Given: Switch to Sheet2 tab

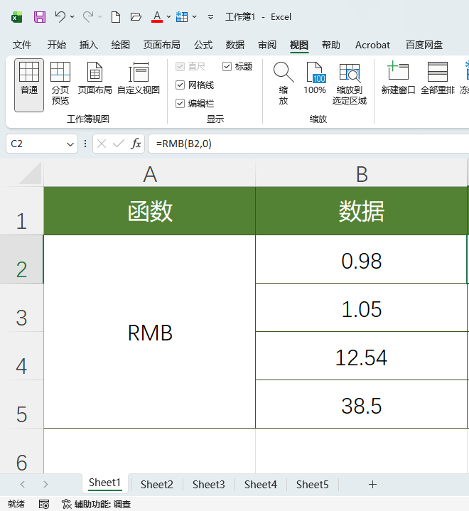Looking at the screenshot, I should coord(157,485).
